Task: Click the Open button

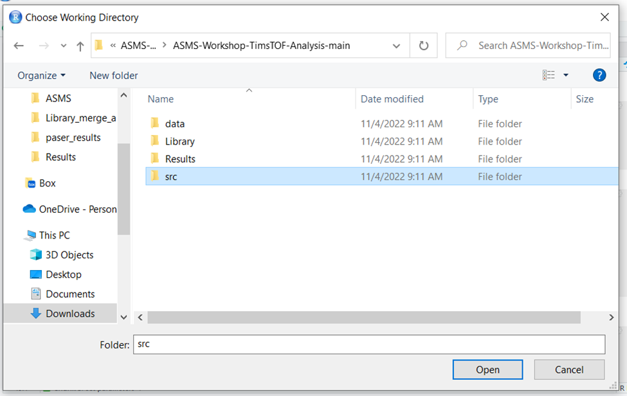Action: [487, 370]
